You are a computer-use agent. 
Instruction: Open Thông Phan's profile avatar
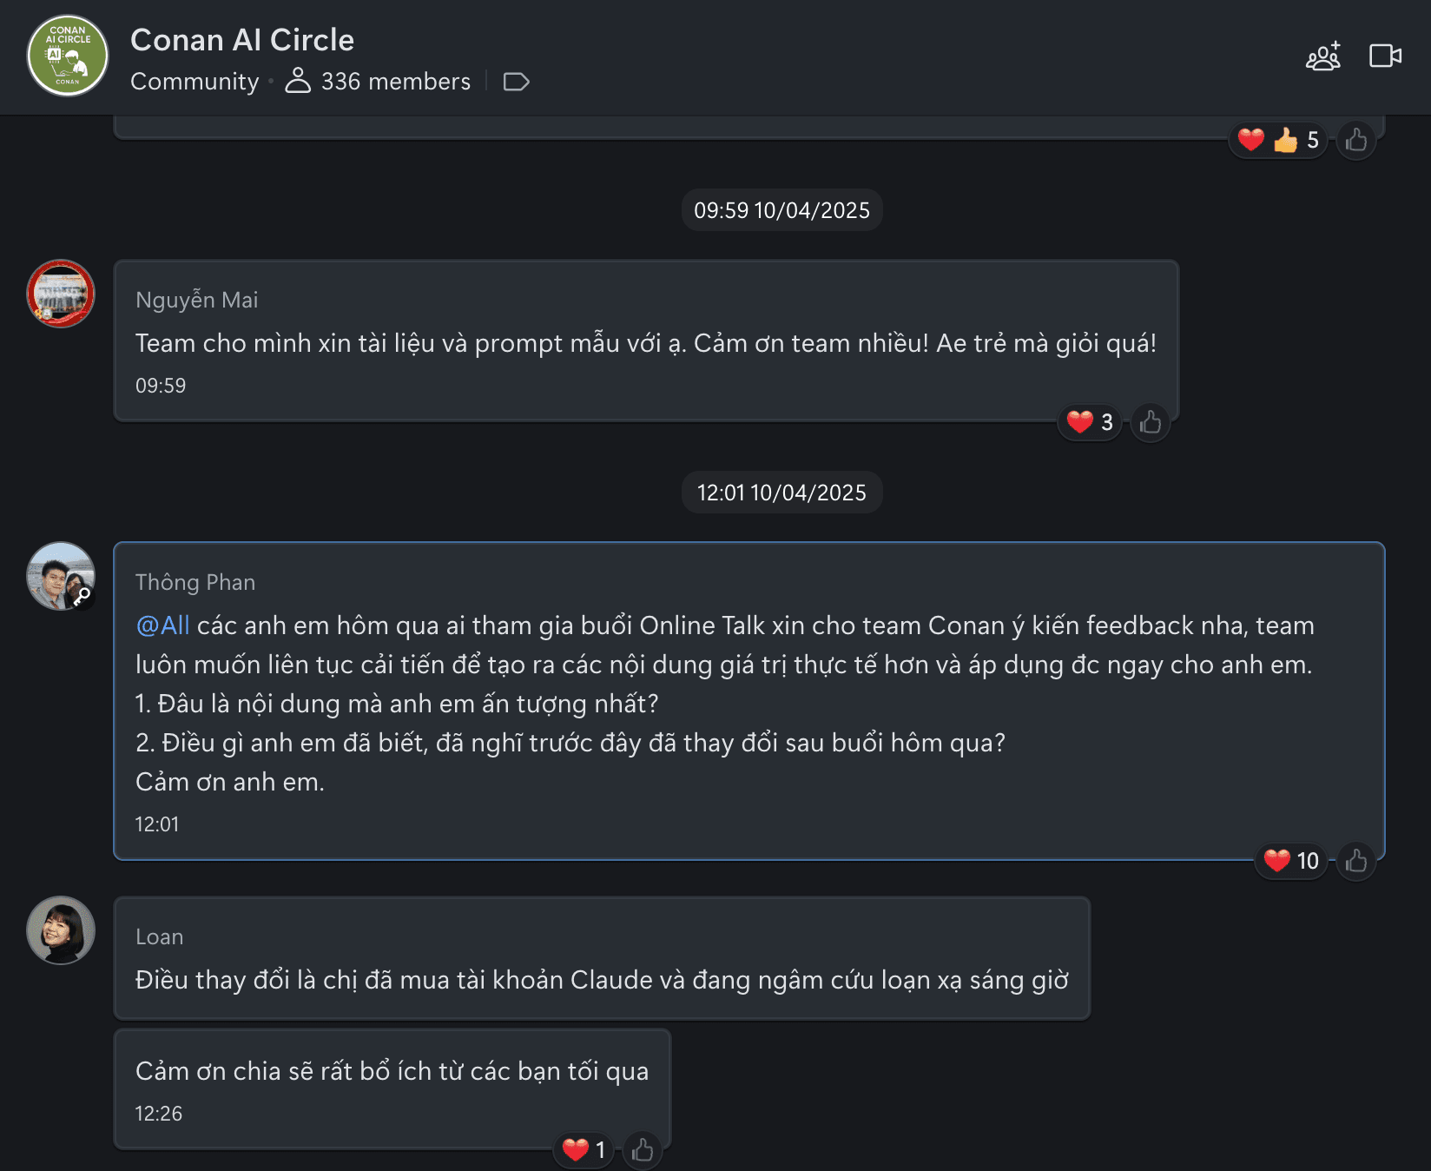pyautogui.click(x=61, y=576)
